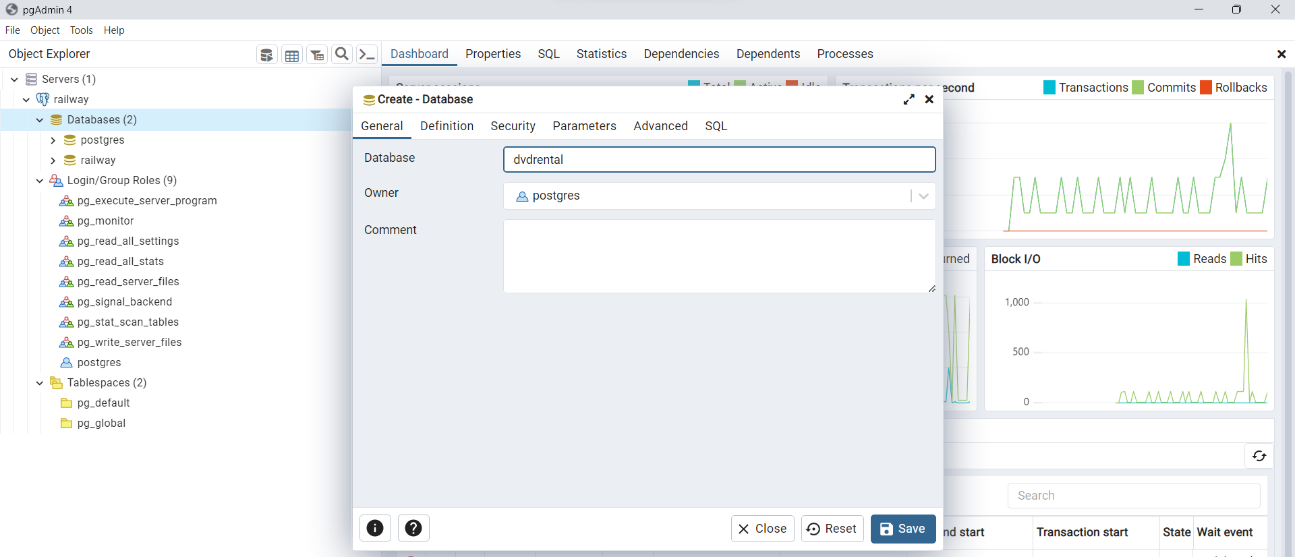Click the Transactions legend swatch

(x=1049, y=88)
